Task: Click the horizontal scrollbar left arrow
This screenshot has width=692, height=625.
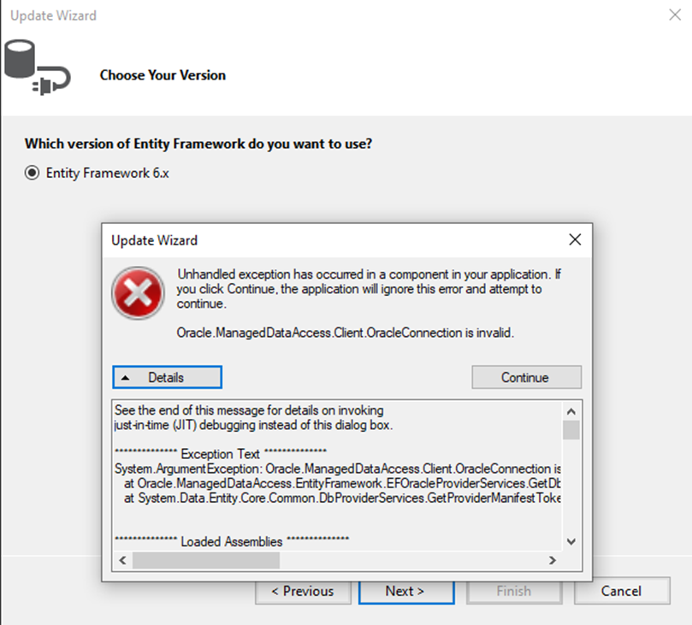Action: point(123,561)
